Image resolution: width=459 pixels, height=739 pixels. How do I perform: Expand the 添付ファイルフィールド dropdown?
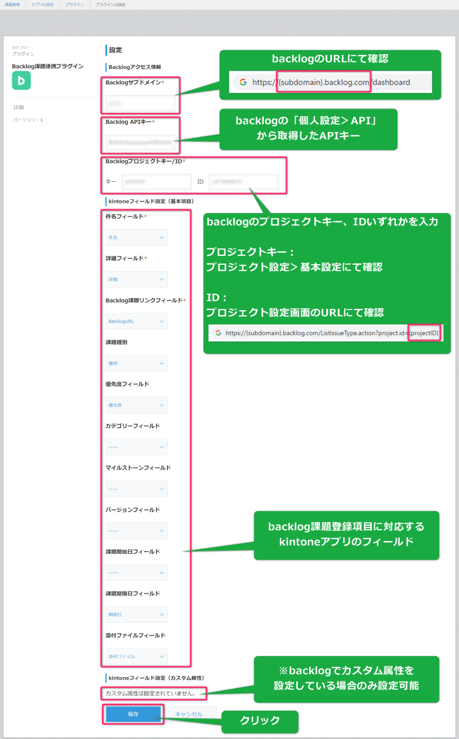coord(136,656)
